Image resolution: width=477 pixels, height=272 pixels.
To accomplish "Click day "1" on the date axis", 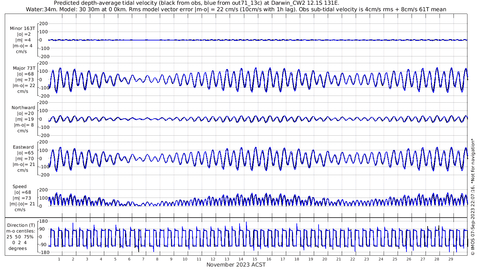I will coord(59,259).
